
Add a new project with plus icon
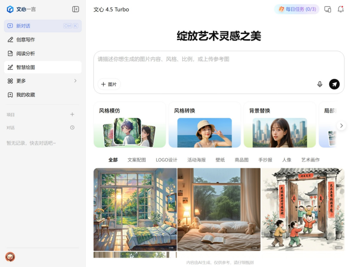[72, 114]
